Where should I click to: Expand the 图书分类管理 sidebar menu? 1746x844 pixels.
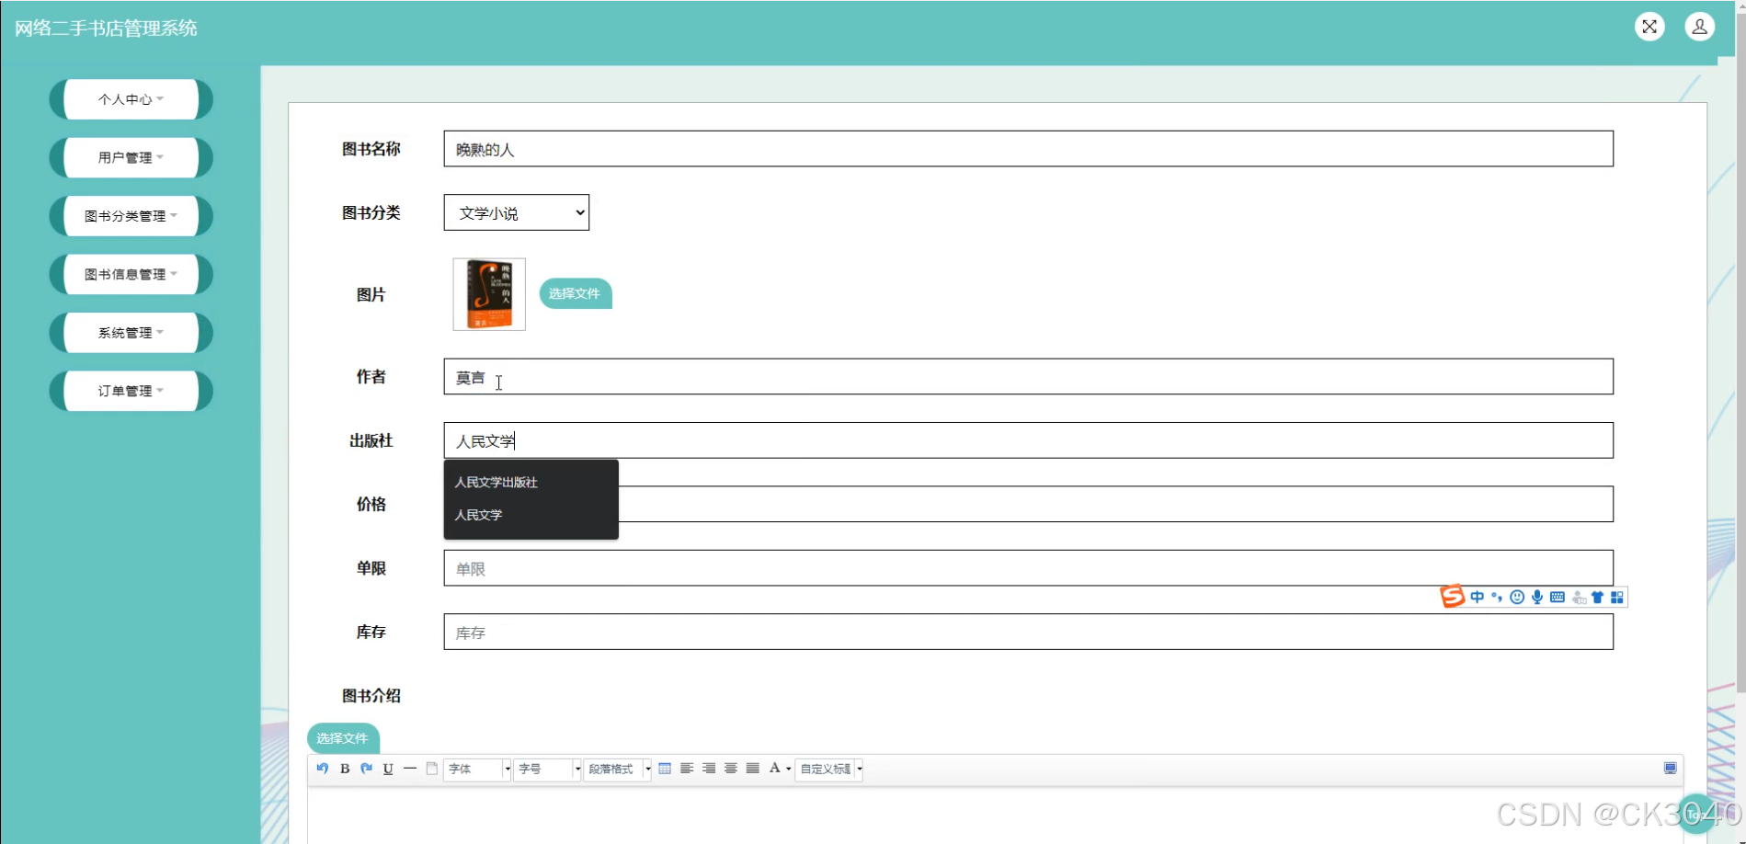(131, 216)
